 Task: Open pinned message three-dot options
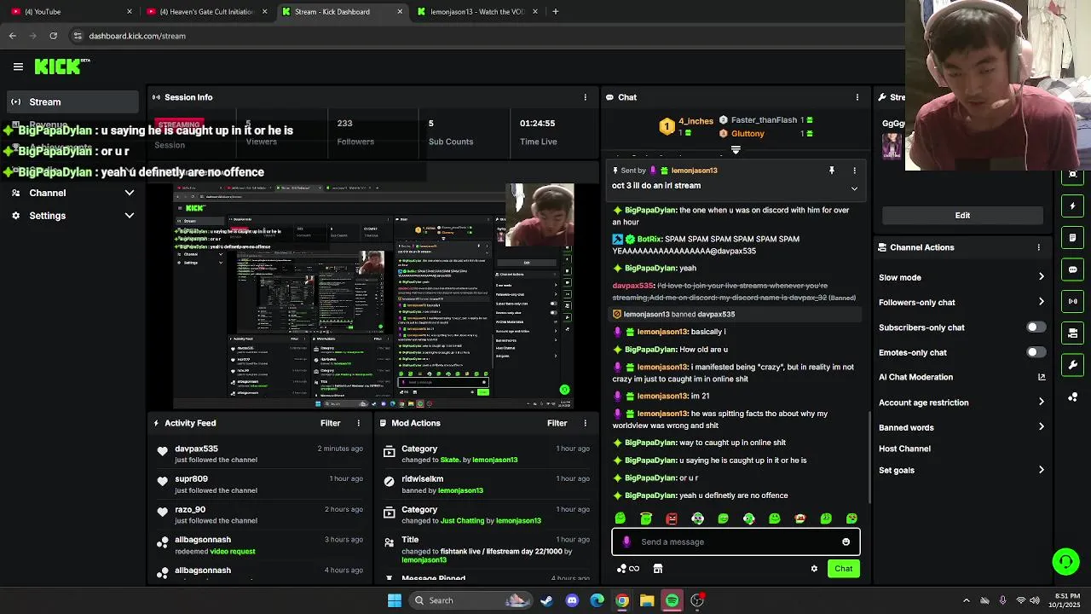[854, 171]
